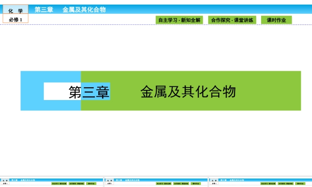
Task: Click 课时作业 in the left thumbnail
Action: tap(92, 184)
